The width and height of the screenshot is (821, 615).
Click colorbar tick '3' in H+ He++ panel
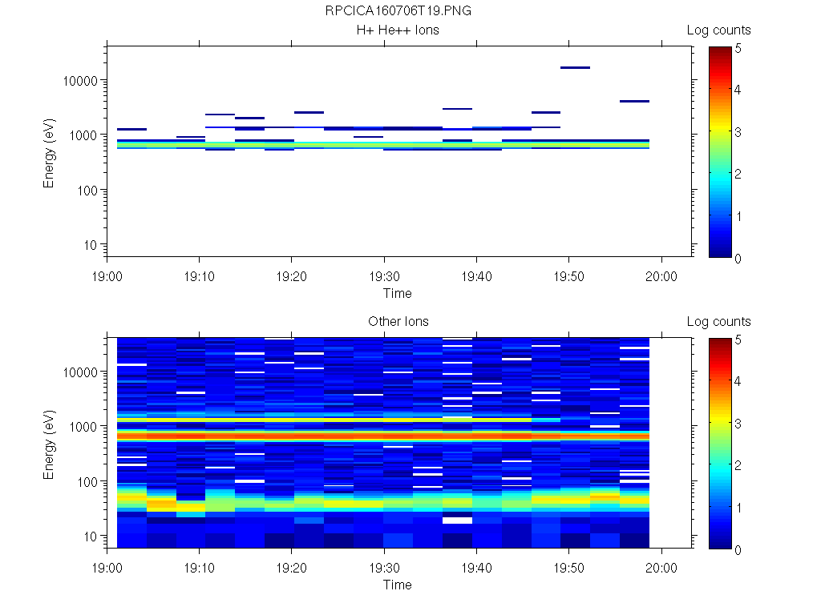click(738, 132)
